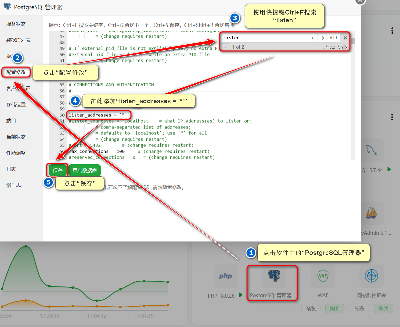Click the 17:04:12 time label on chart
Screen dimensions: 400x327
(x=97, y=316)
